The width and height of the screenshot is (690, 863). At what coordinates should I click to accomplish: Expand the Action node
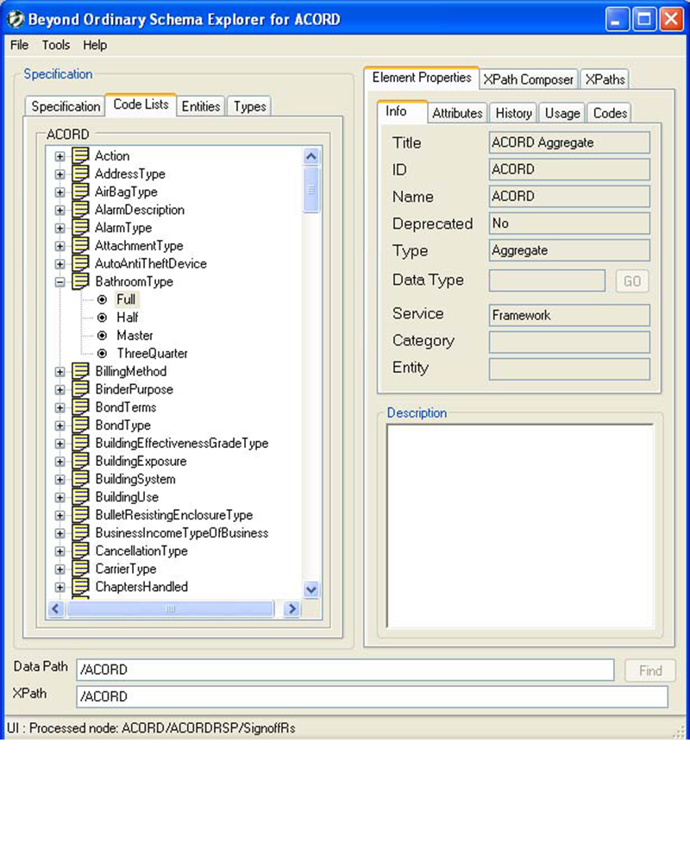tap(60, 156)
